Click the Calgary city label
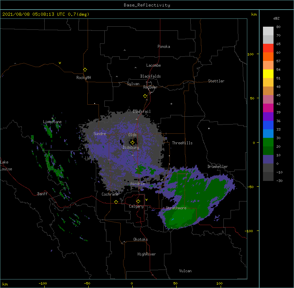294x288 pixels. [x=136, y=206]
